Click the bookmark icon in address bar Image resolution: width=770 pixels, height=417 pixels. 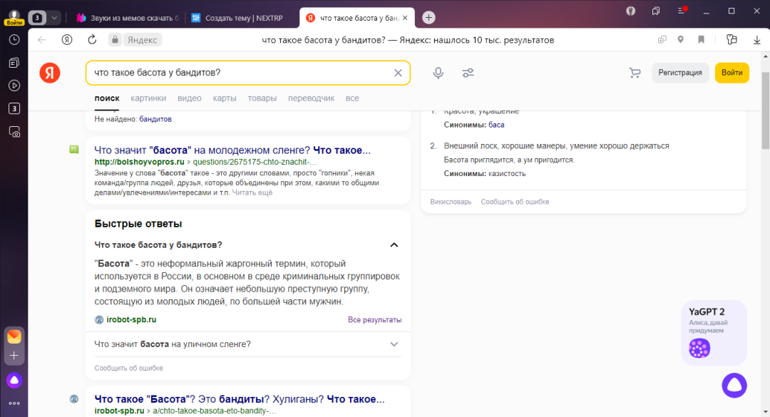(x=702, y=40)
